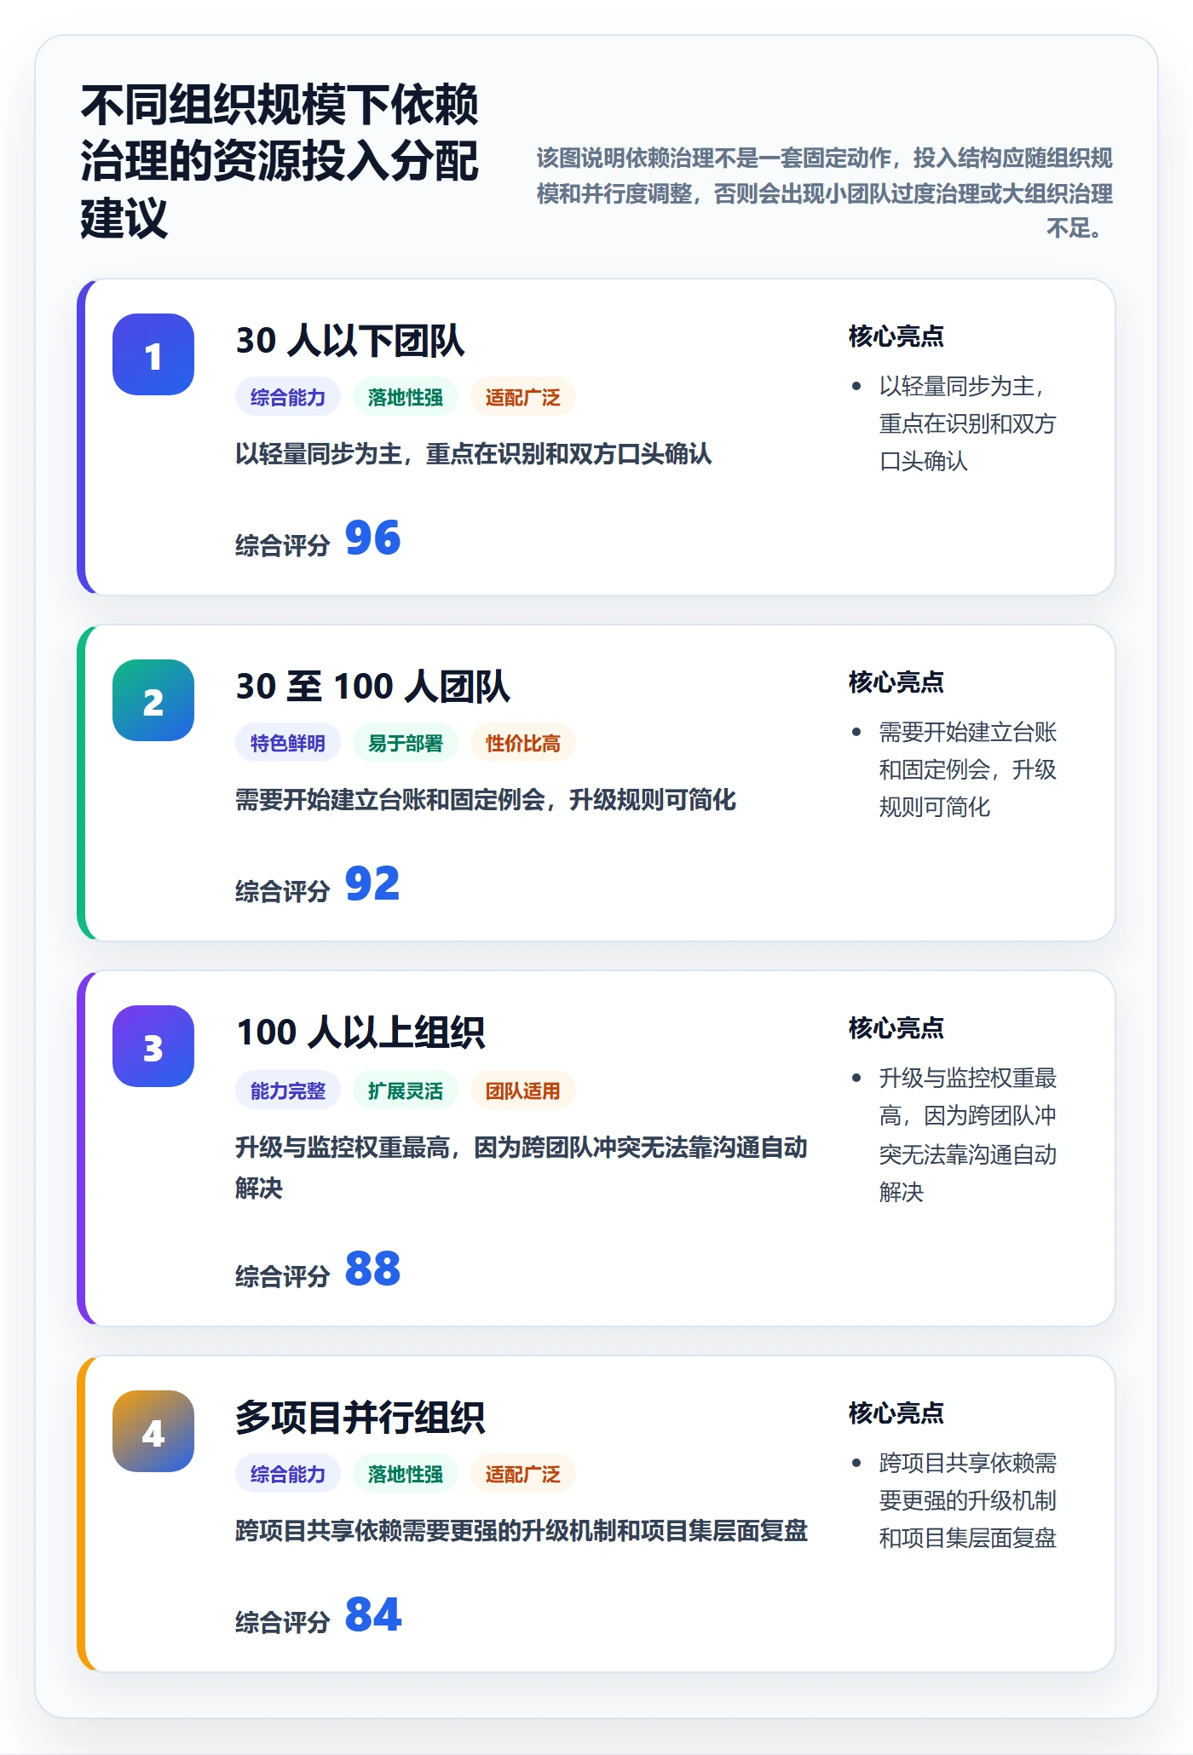Click the number 1 badge

(x=153, y=354)
